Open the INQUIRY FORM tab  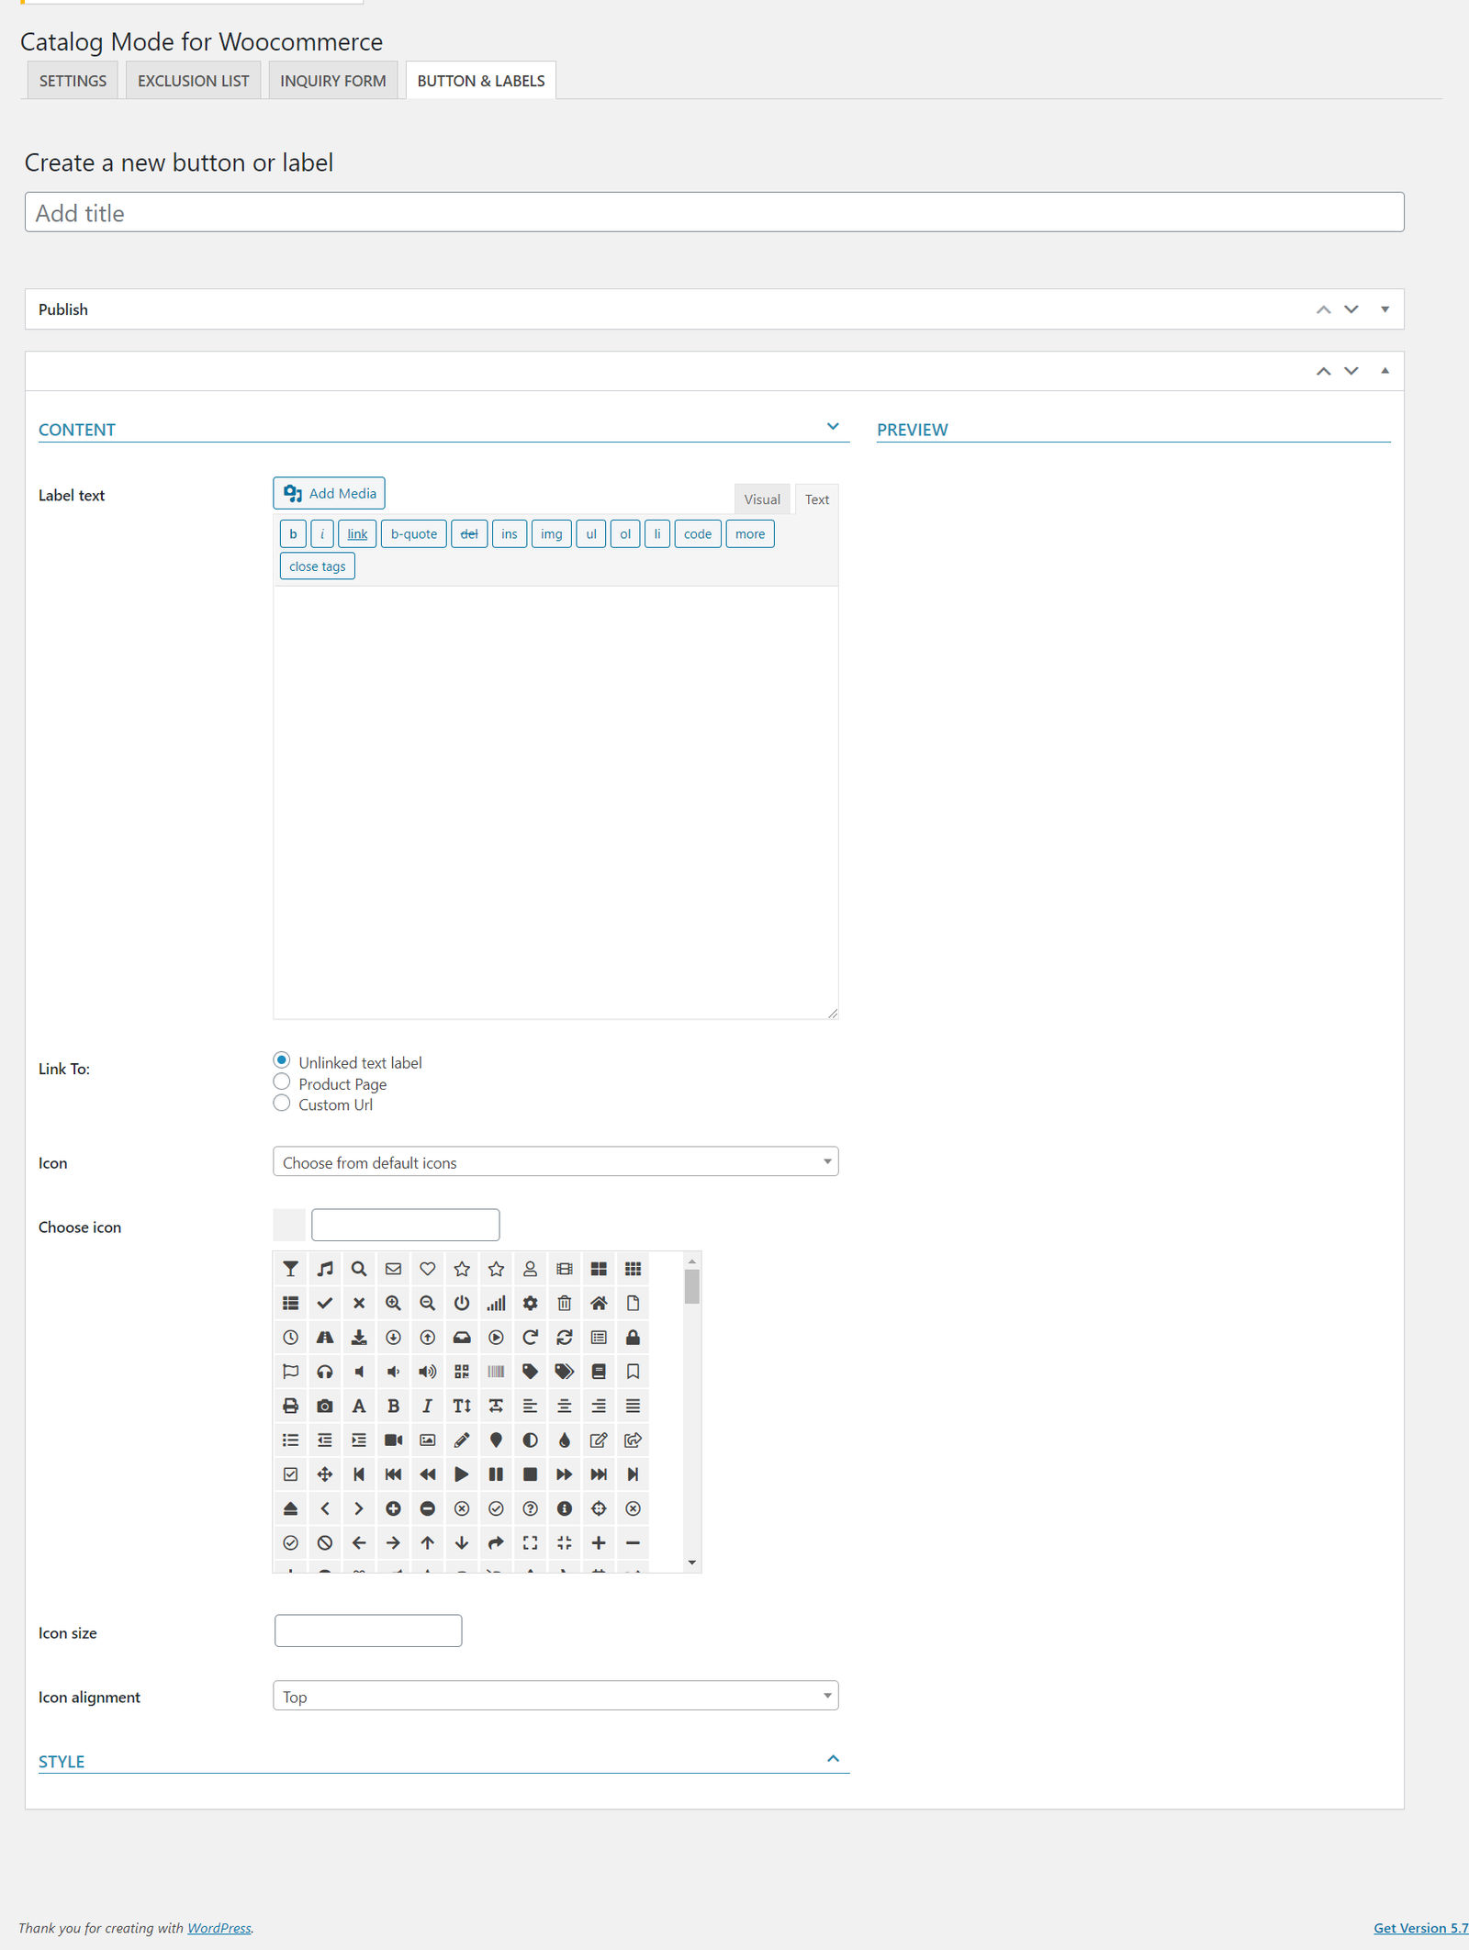333,81
